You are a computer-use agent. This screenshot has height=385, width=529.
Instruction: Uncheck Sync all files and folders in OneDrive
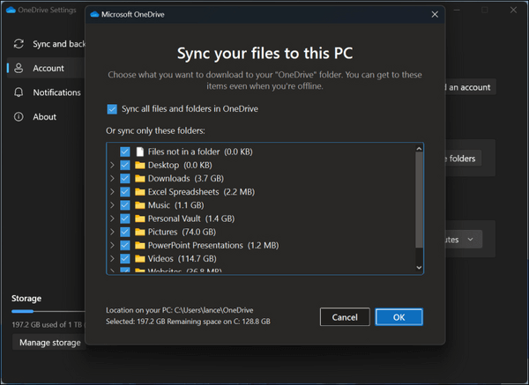(112, 109)
